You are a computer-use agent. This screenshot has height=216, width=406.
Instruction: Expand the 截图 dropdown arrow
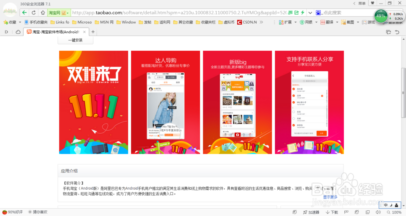(358, 22)
